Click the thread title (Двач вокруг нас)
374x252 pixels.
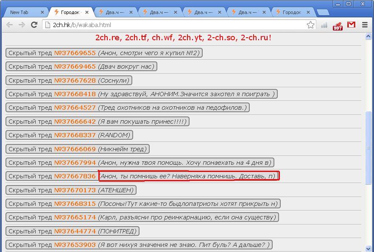(x=126, y=66)
